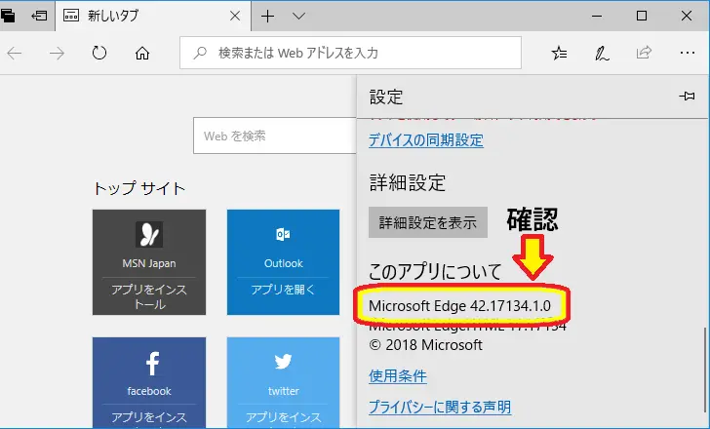Go forward to next page
The height and width of the screenshot is (429, 710).
(57, 54)
